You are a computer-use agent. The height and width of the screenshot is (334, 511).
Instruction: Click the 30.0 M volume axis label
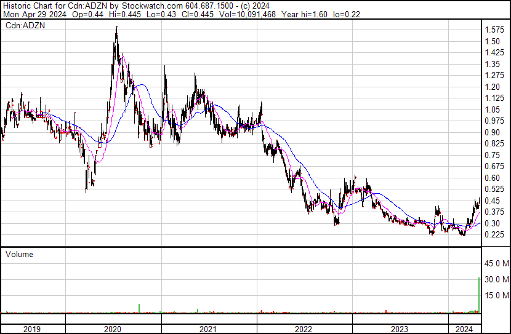(x=496, y=279)
